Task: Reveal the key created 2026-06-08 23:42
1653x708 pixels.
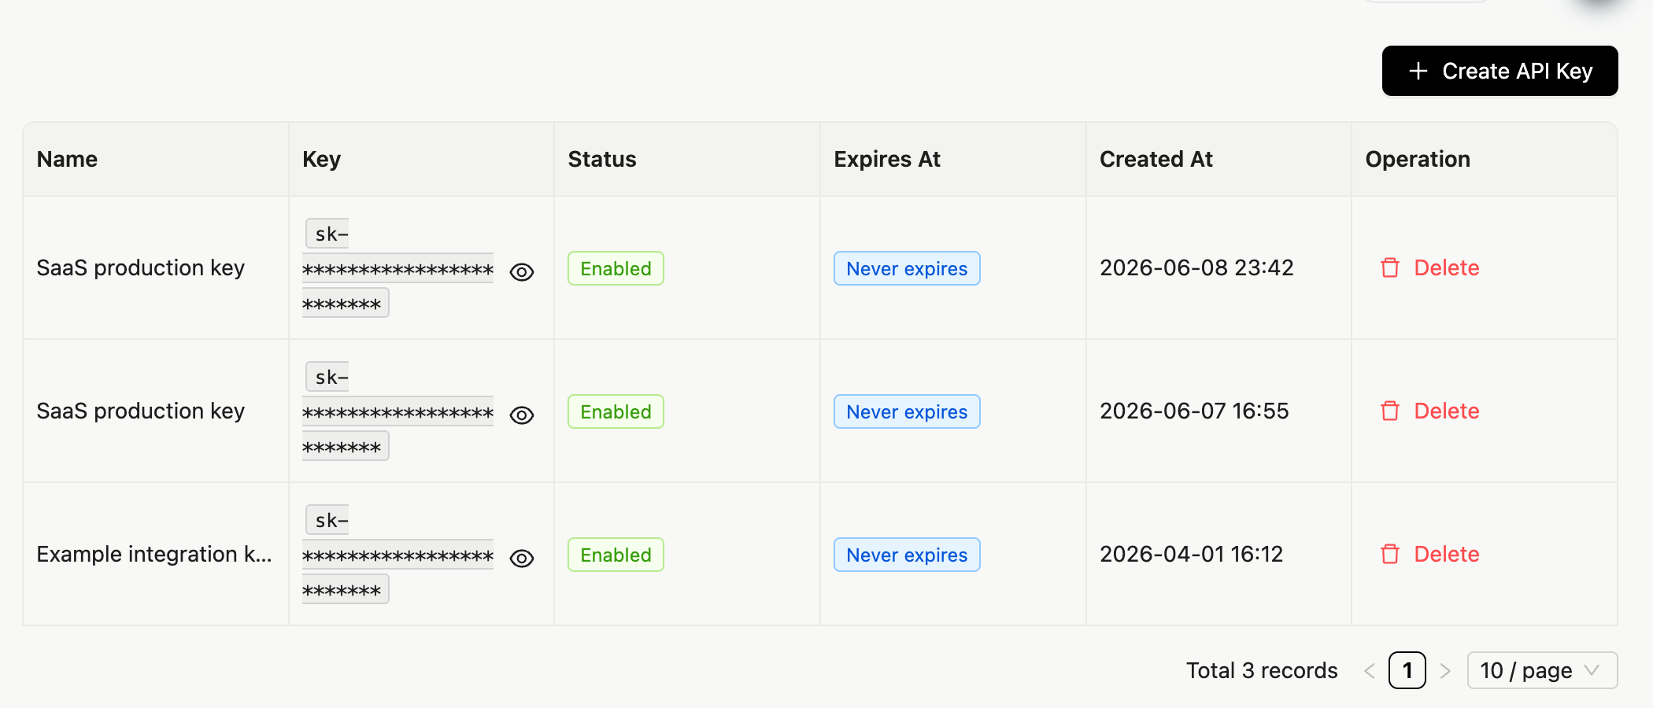Action: (522, 272)
